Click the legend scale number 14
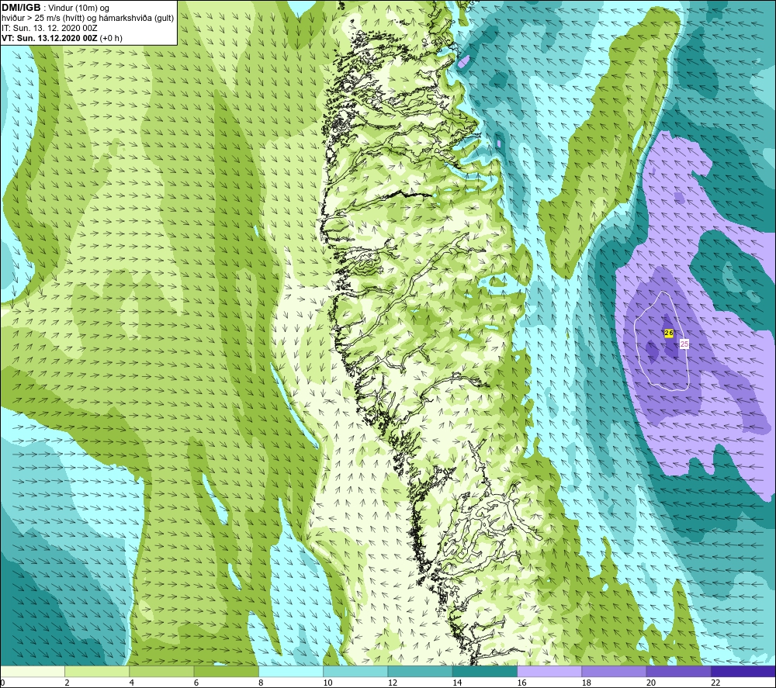The image size is (776, 688). tap(457, 683)
